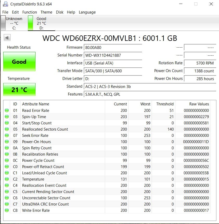
Task: Click the Attribute Name column header
Action: 63,104
